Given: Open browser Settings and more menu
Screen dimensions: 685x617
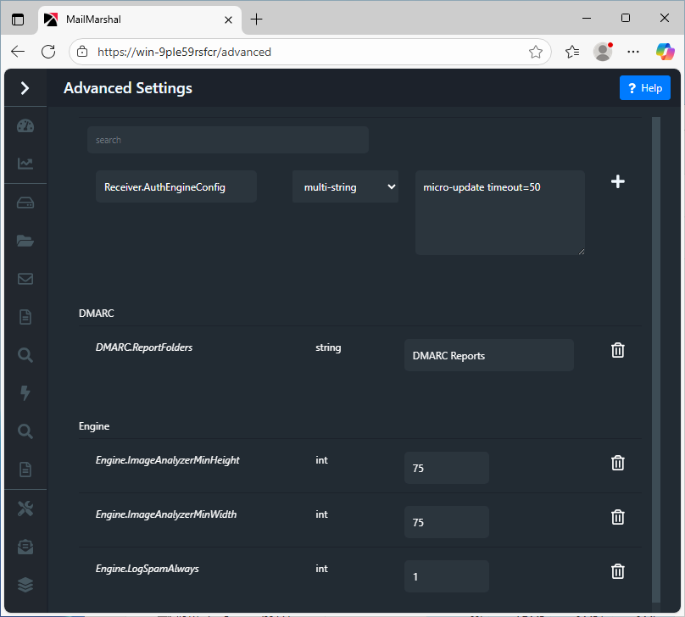Looking at the screenshot, I should 633,52.
